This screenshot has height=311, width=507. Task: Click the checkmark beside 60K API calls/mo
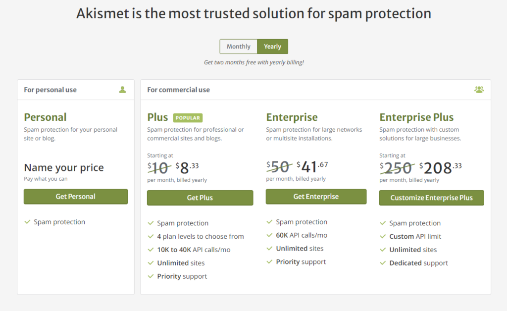269,235
